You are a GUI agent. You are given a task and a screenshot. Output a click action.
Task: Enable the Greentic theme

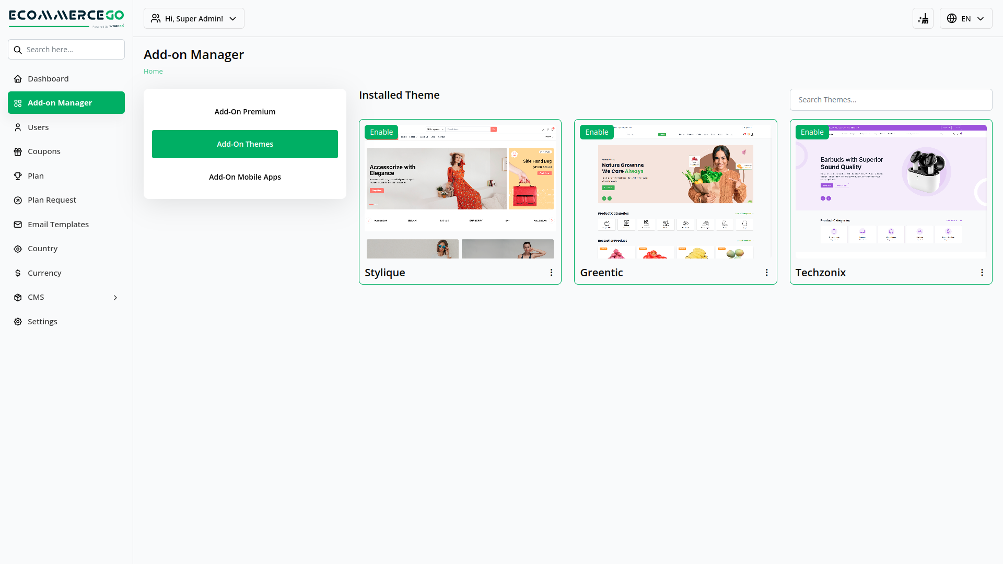pyautogui.click(x=596, y=132)
